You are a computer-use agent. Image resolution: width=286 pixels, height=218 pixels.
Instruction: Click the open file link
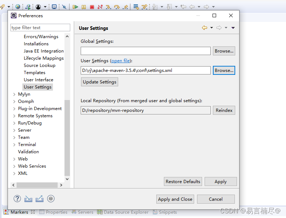click(121, 61)
